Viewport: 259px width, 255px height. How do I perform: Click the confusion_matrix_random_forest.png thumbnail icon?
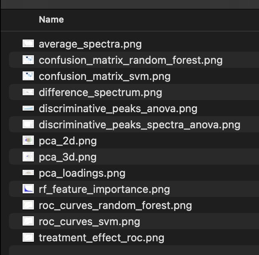pos(28,60)
